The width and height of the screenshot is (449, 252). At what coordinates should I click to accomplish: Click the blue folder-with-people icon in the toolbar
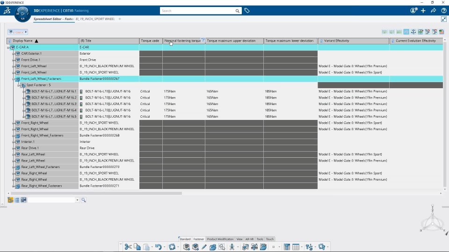(213, 247)
